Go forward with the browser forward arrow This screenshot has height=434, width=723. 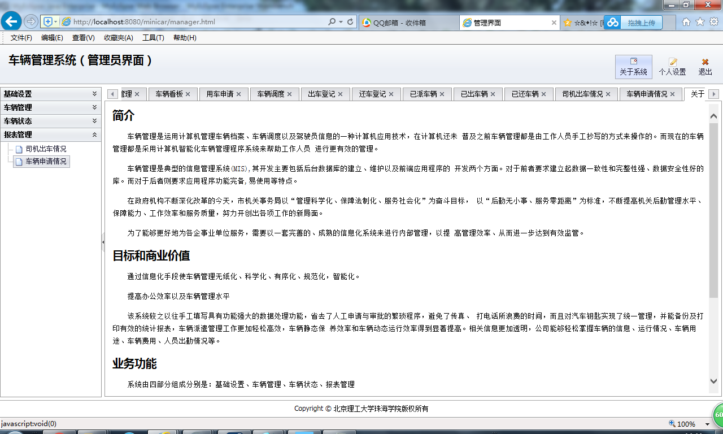(x=31, y=22)
